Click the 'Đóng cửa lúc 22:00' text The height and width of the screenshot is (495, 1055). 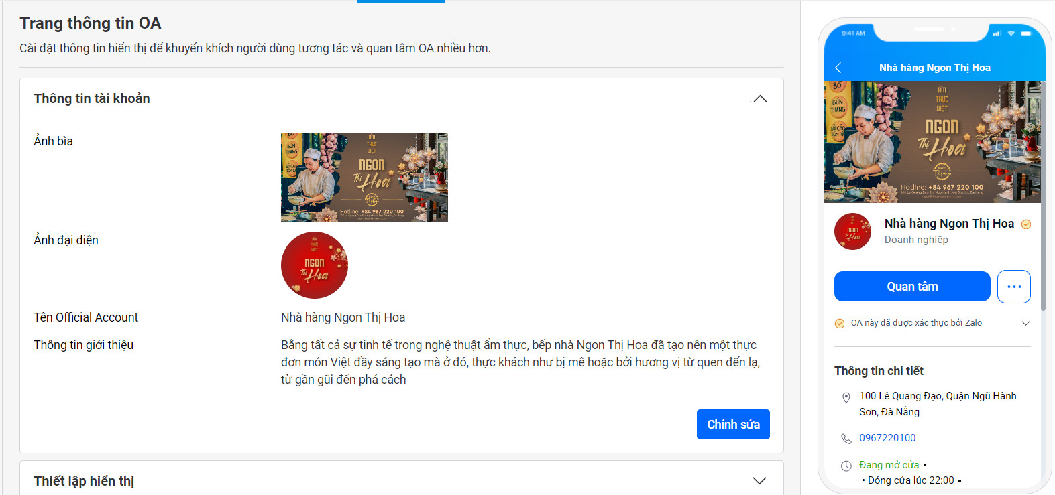click(x=911, y=480)
